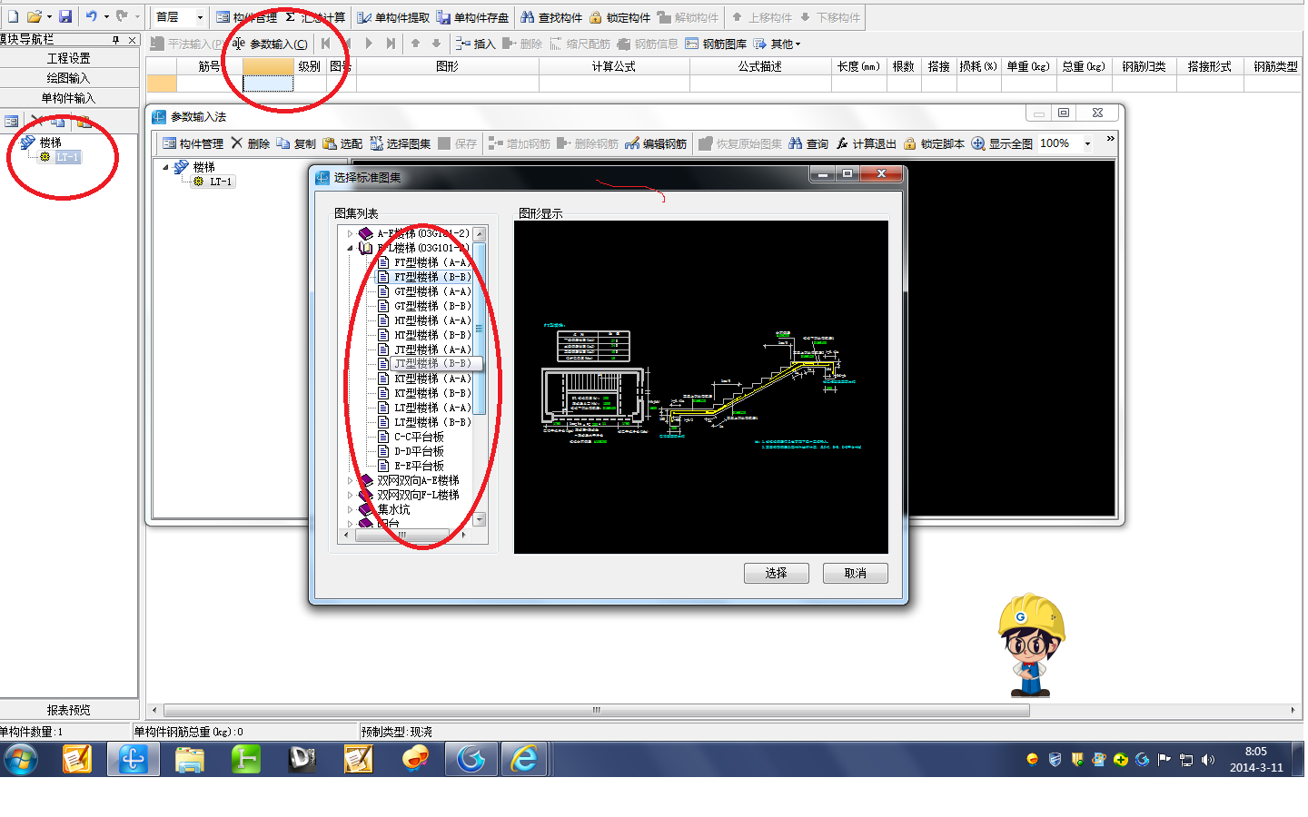Open the 其他 dropdown menu
1308x817 pixels.
(778, 44)
